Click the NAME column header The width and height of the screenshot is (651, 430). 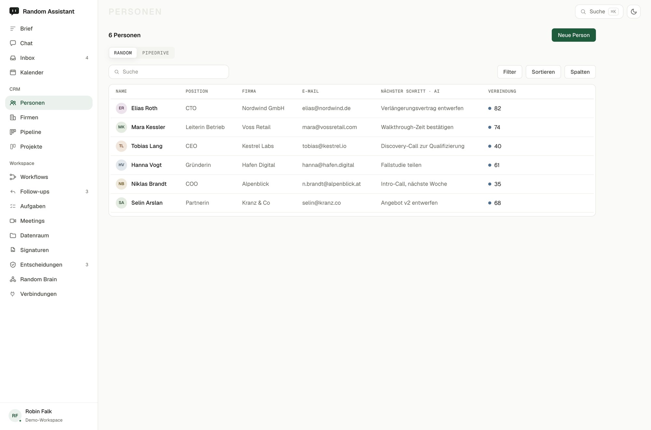(121, 91)
